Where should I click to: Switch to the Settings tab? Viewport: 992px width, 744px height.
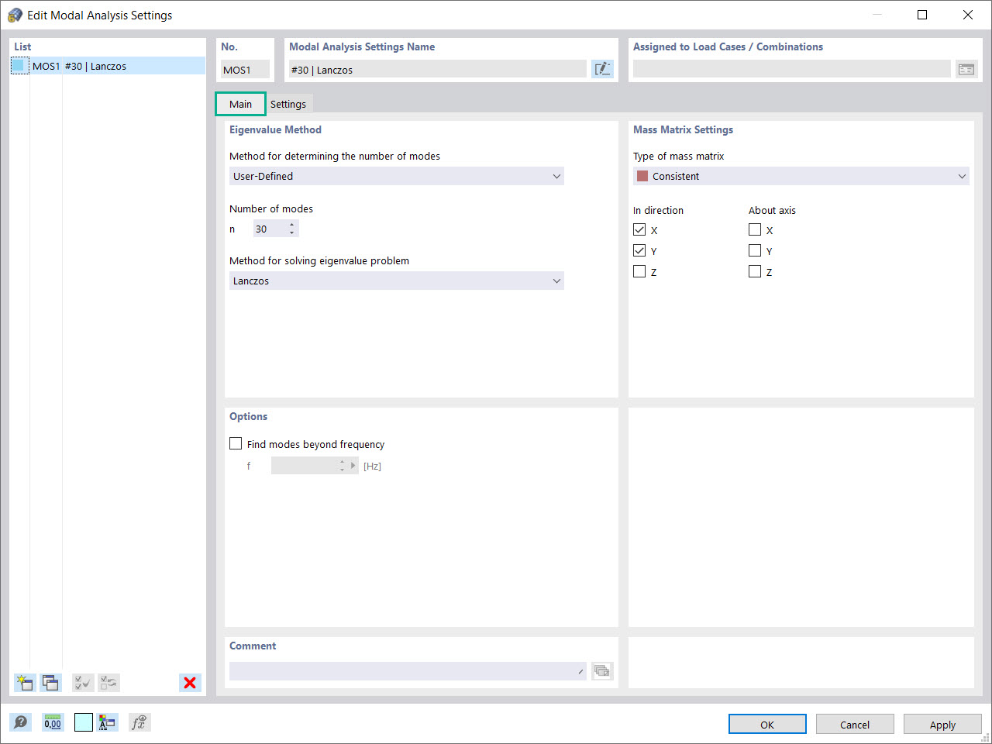click(x=288, y=103)
